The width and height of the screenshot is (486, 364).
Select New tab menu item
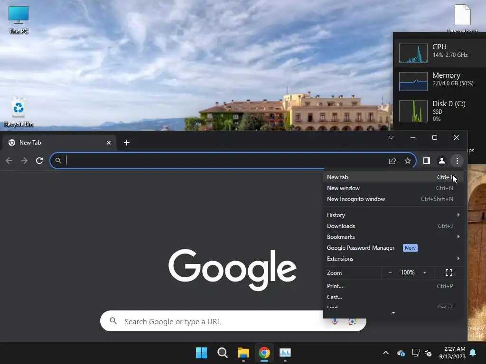point(393,177)
